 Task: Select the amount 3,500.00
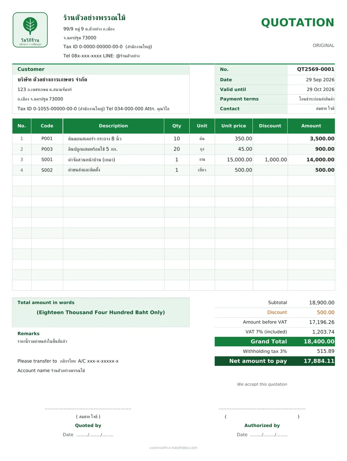[x=322, y=139]
